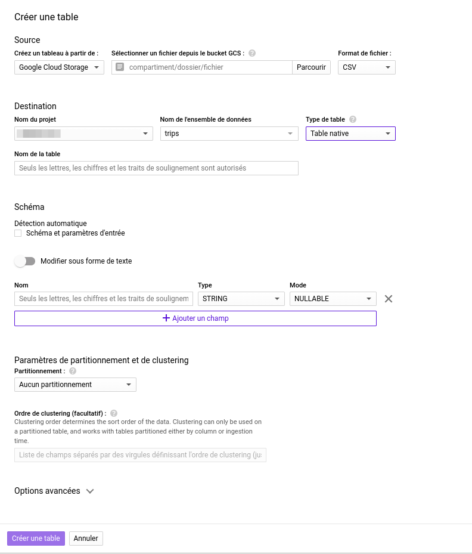Enable the Modifier sous forme de texte toggle
Image resolution: width=472 pixels, height=554 pixels.
(24, 261)
